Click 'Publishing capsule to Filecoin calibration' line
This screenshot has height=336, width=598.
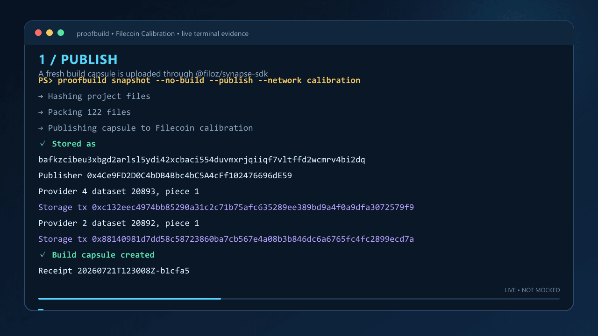coord(146,128)
